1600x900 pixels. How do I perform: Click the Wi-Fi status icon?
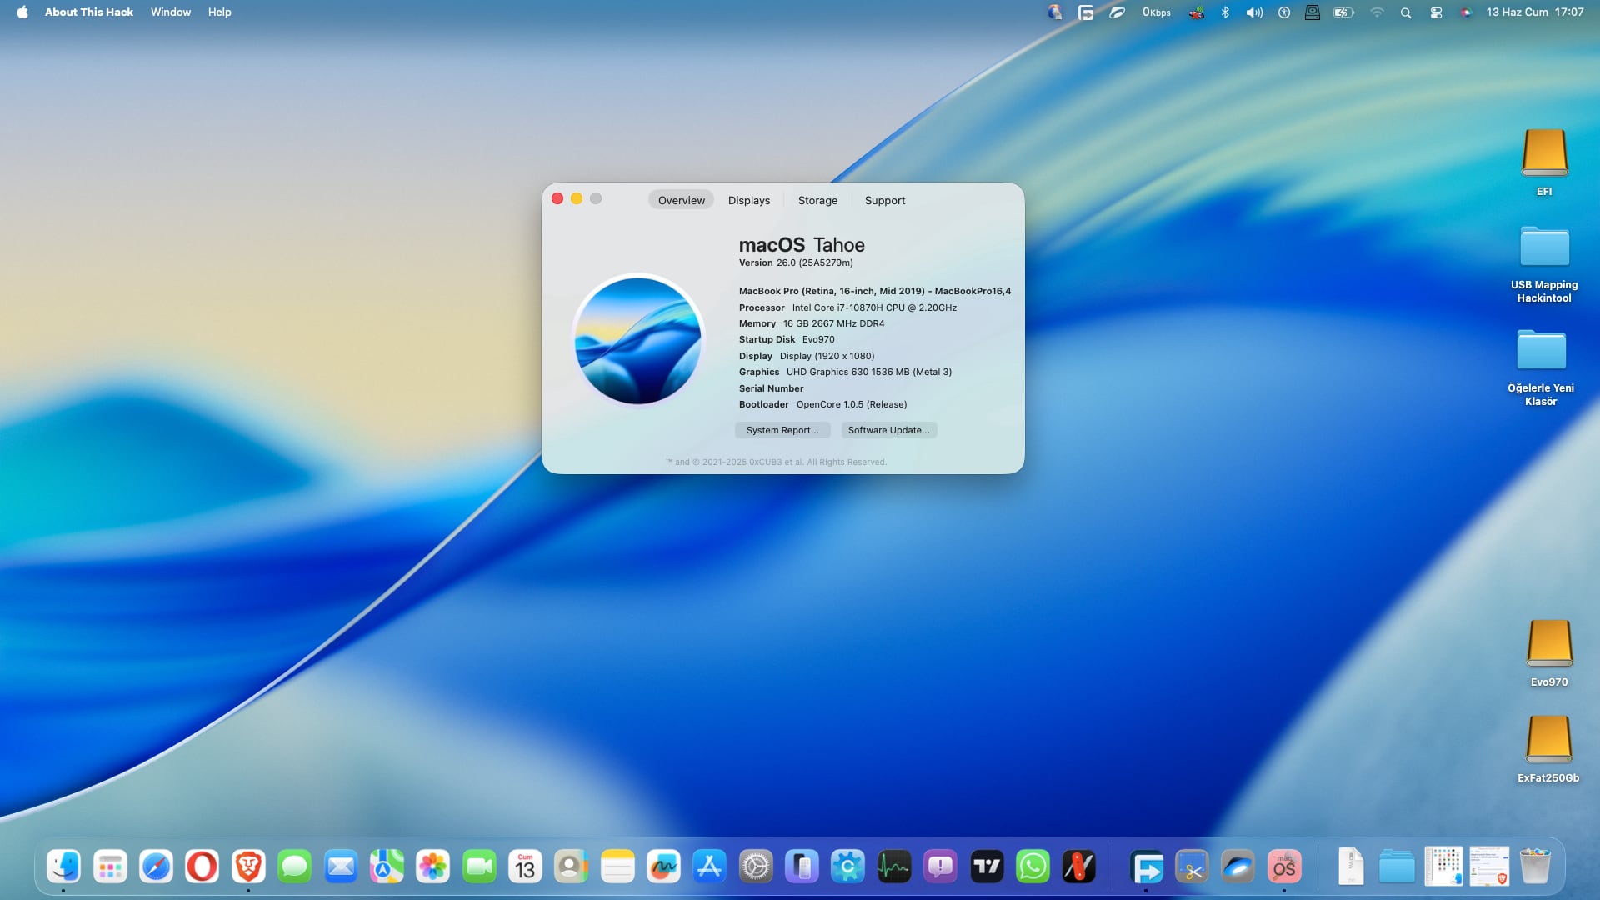pyautogui.click(x=1377, y=12)
